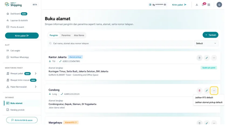Toggle balance visibility eye icon
This screenshot has width=226, height=127.
(x=165, y=5)
